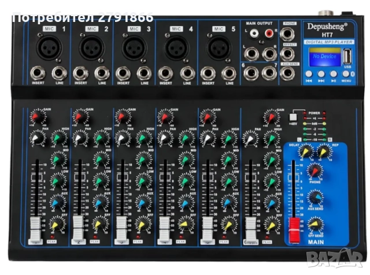Click the red MAIN fader
The image size is (370, 275).
tap(294, 228)
